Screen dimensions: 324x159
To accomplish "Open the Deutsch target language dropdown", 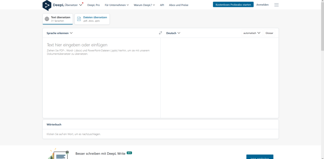I will click(x=173, y=33).
